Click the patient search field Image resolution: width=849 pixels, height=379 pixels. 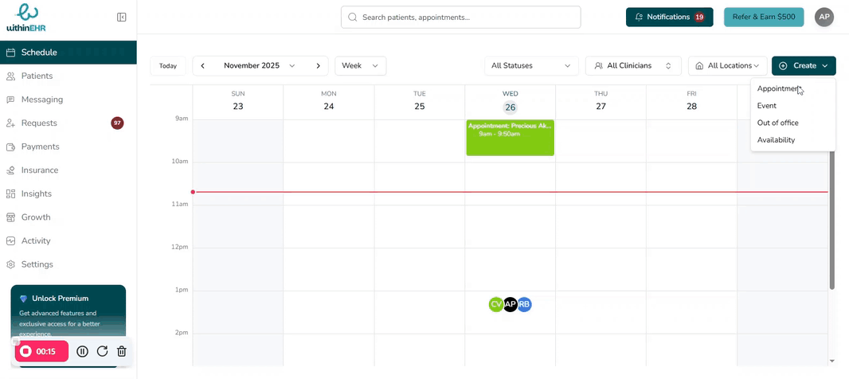coord(460,17)
